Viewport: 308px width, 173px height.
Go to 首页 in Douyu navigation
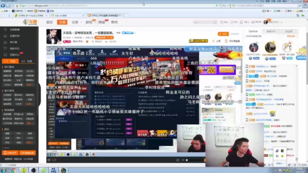(x=49, y=22)
